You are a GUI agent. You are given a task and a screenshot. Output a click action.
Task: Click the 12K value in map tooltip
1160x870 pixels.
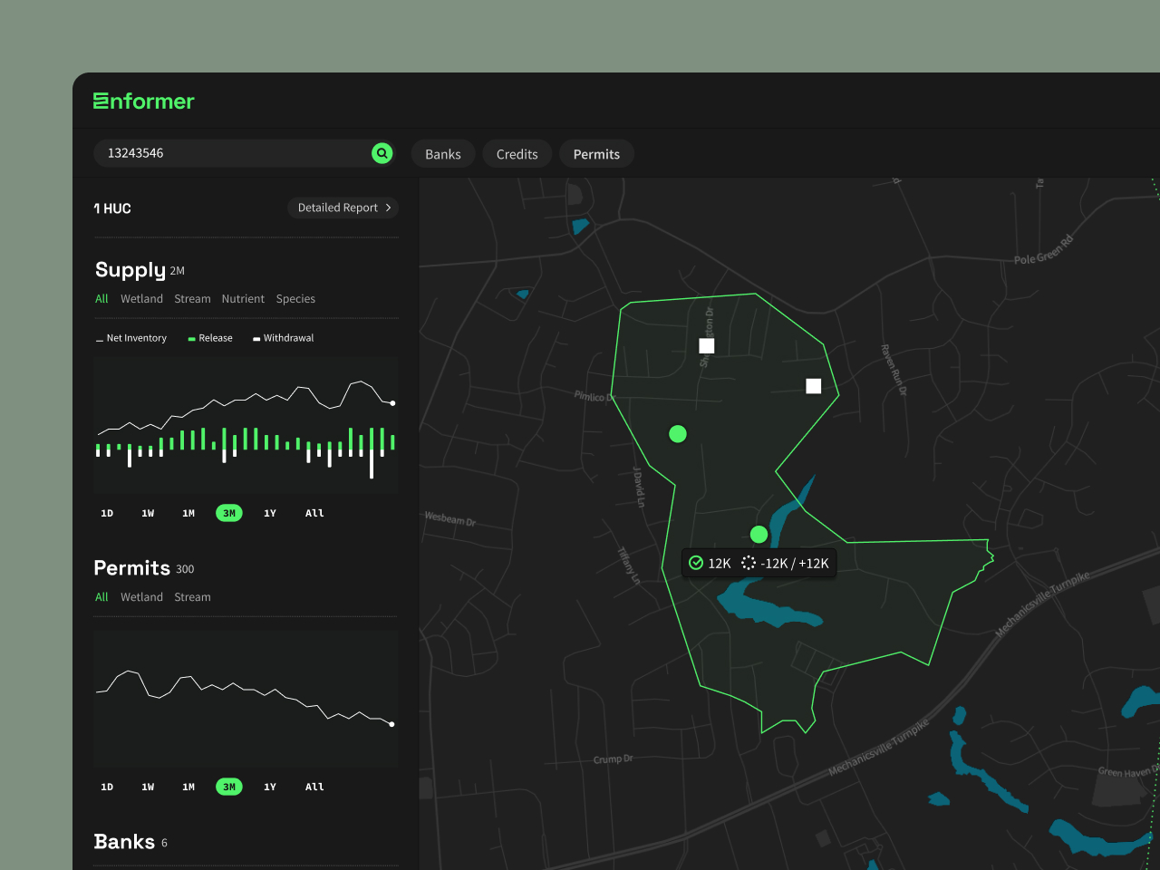click(x=720, y=564)
